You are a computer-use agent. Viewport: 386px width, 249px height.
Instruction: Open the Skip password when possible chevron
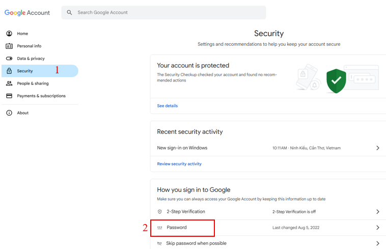click(378, 243)
